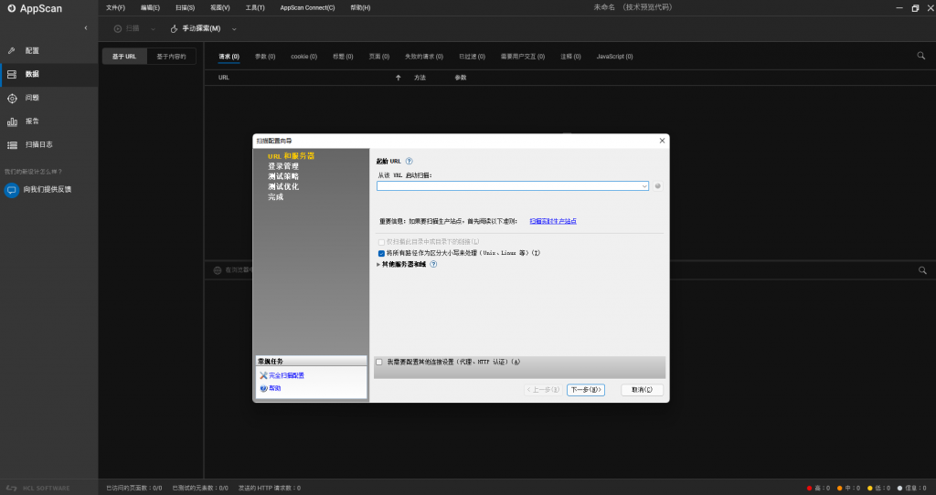Click the 方法 column header
Image resolution: width=936 pixels, height=495 pixels.
click(420, 78)
